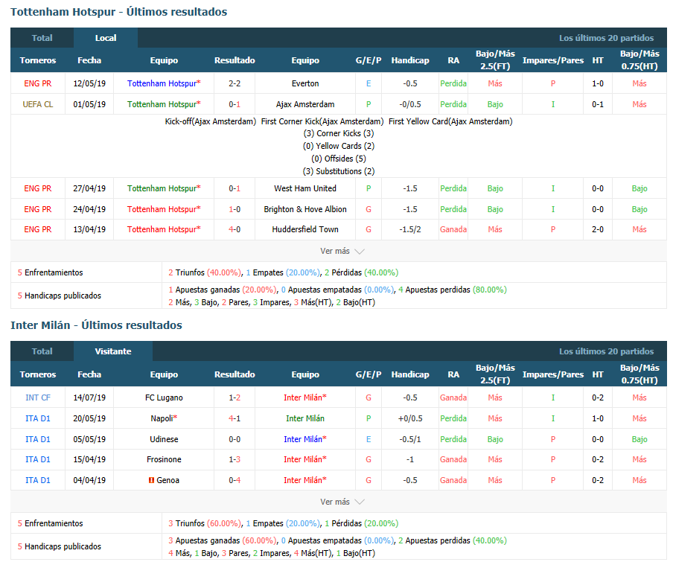Click Perdida in Napoli row
Image resolution: width=673 pixels, height=562 pixels.
[453, 418]
